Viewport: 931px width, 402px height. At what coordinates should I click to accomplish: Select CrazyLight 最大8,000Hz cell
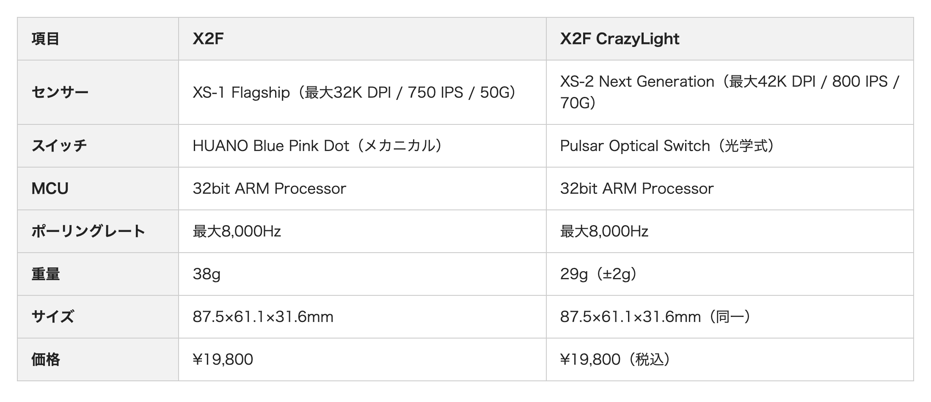[730, 231]
